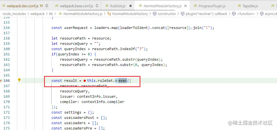Unpin the webpack.base.conf.js tab
Screen dimensions: 277x130
coord(97,6)
